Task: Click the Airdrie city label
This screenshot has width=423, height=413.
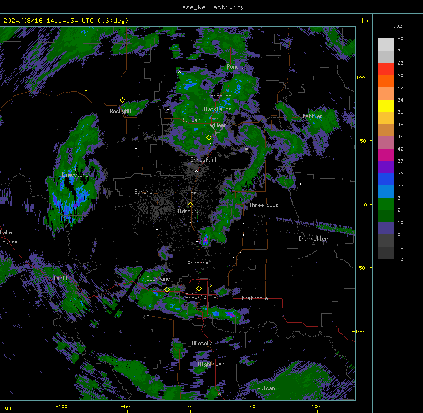Action: click(x=198, y=263)
